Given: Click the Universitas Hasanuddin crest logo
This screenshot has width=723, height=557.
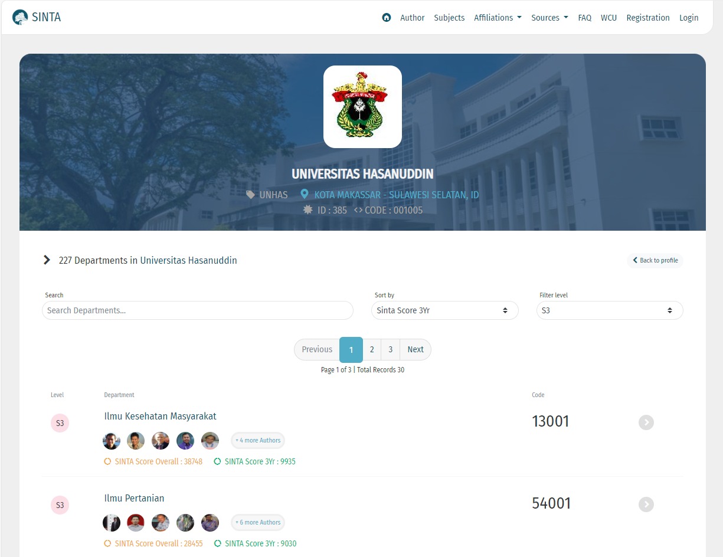Looking at the screenshot, I should pyautogui.click(x=362, y=107).
